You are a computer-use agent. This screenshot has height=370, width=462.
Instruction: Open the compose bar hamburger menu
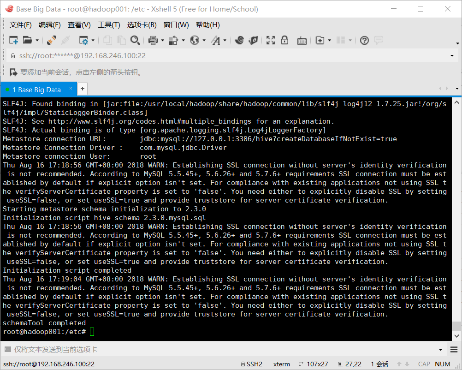tap(454, 350)
